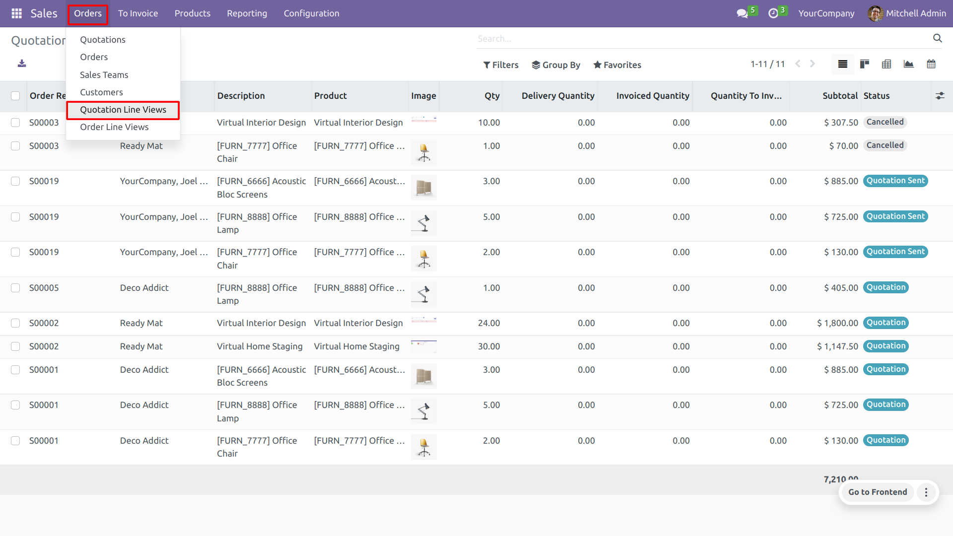This screenshot has height=536, width=953.
Task: Click Quotation badge of S00005 row
Action: (x=886, y=287)
